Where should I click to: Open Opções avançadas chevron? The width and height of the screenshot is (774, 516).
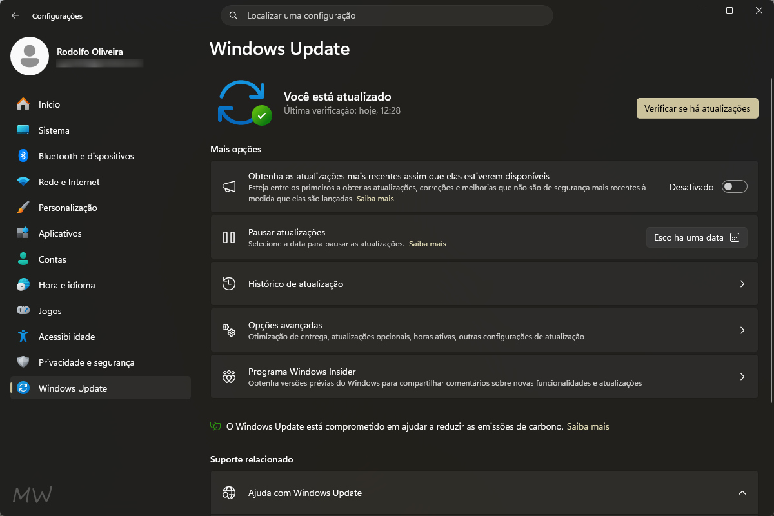pos(742,330)
